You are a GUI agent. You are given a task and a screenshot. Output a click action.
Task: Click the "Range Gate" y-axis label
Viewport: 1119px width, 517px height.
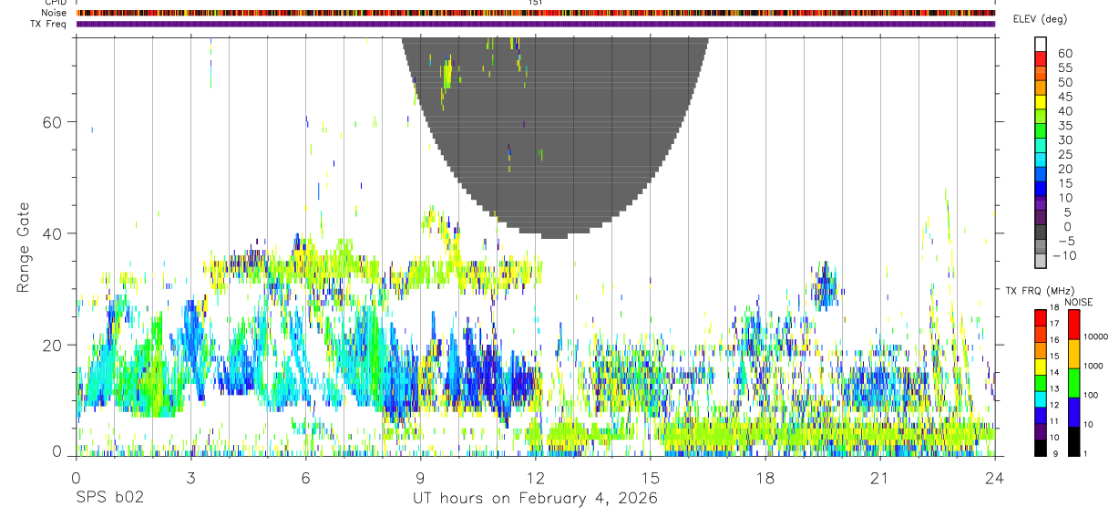pyautogui.click(x=24, y=247)
